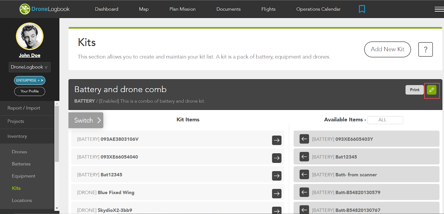Add available Bat12345 via left arrow
The image size is (444, 214).
304,157
